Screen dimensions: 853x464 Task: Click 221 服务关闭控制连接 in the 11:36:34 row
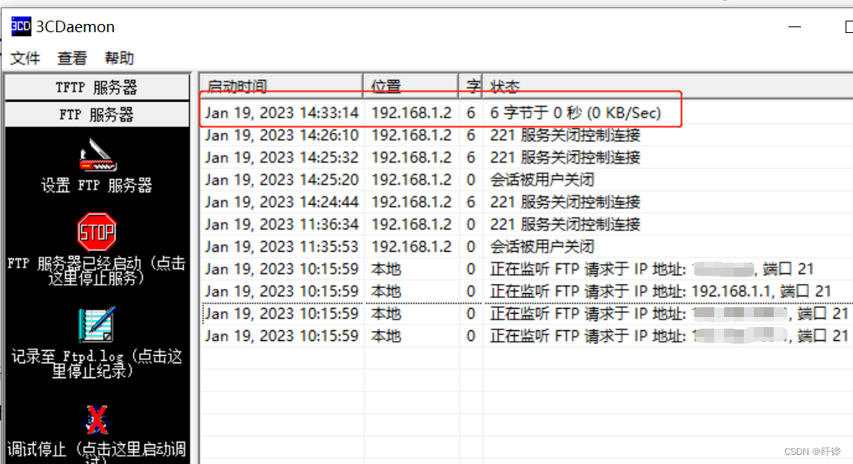coord(565,225)
